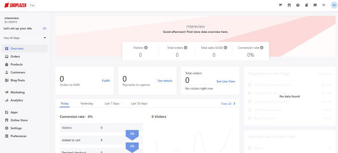This screenshot has width=338, height=153.
Task: Click the Orders inbox icon in the sidebar
Action: (6, 56)
